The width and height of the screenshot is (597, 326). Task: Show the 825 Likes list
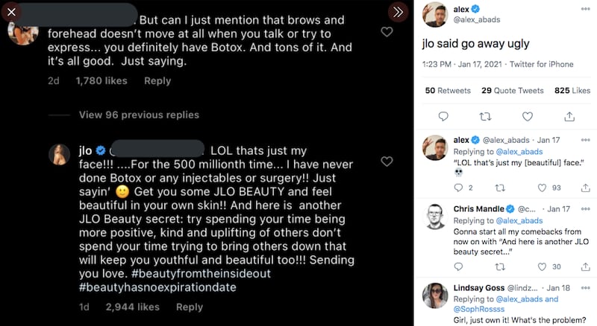pos(572,91)
